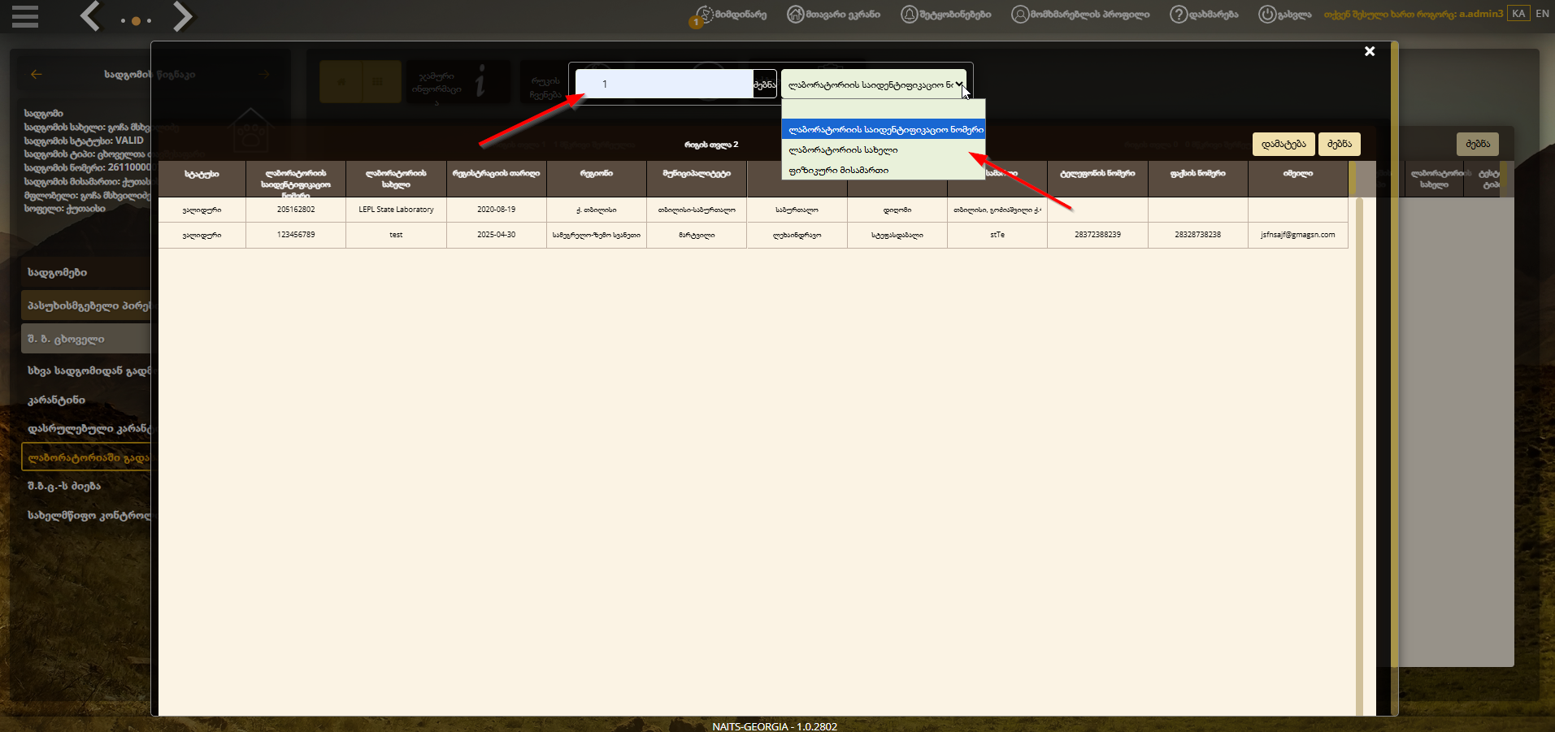Image resolution: width=1555 pixels, height=732 pixels.
Task: Switch language to KA
Action: click(1518, 14)
